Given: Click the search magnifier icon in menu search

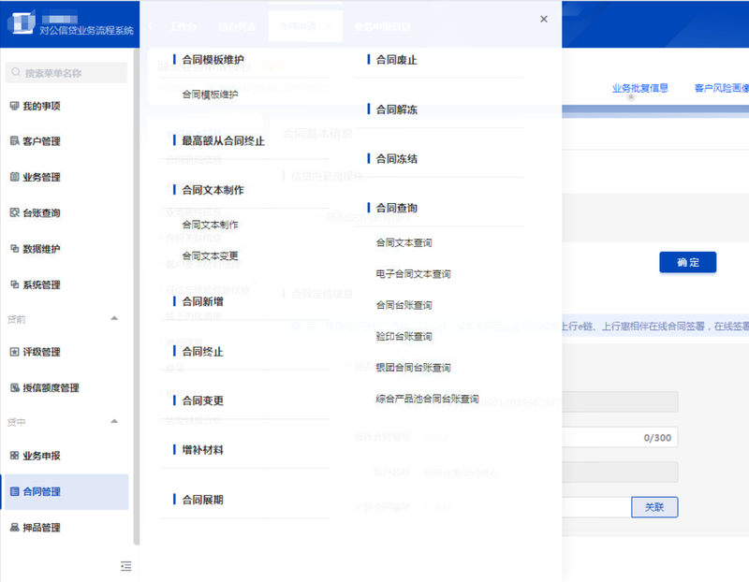Looking at the screenshot, I should pos(16,72).
